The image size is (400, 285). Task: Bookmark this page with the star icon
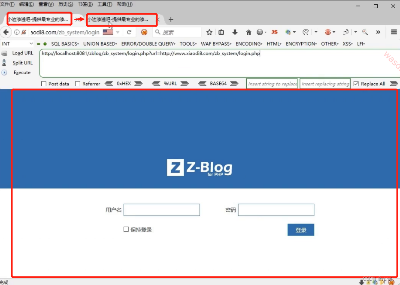(x=209, y=32)
